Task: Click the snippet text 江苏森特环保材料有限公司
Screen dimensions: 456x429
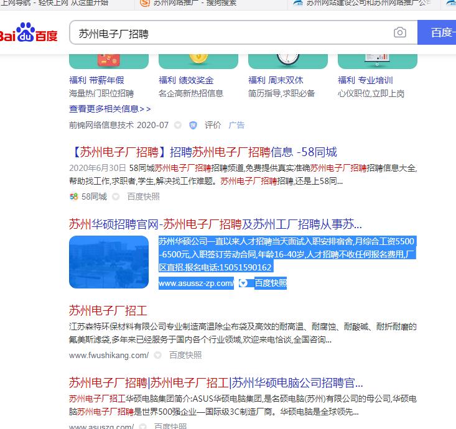Action: click(118, 326)
